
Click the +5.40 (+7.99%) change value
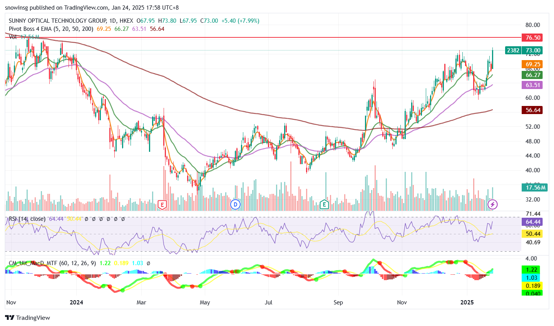click(x=240, y=21)
